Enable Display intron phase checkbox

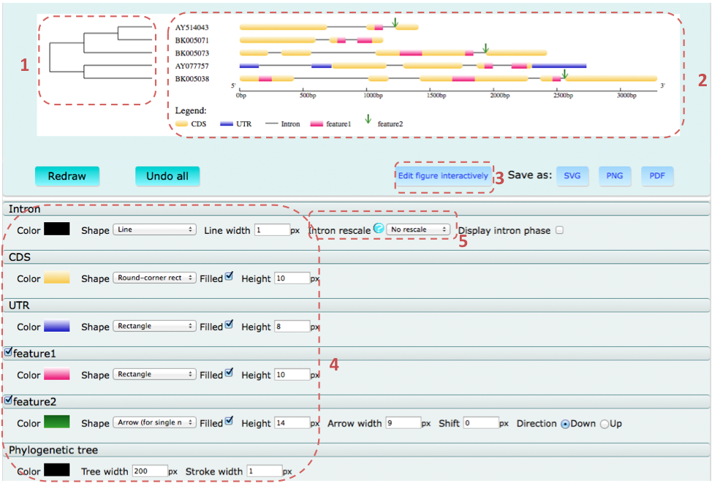(559, 230)
